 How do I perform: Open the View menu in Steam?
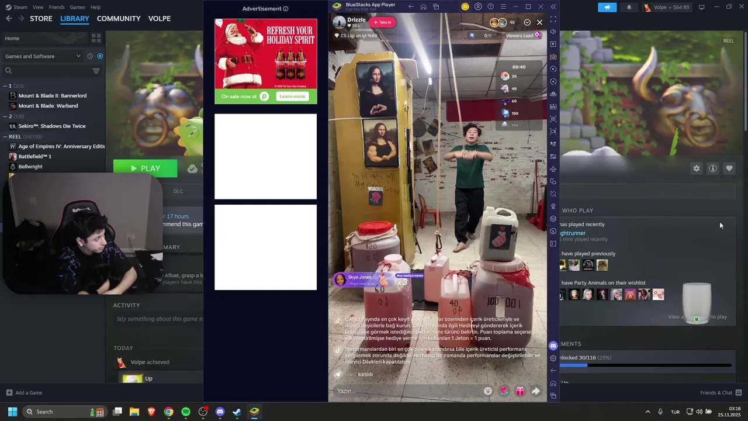(x=38, y=7)
